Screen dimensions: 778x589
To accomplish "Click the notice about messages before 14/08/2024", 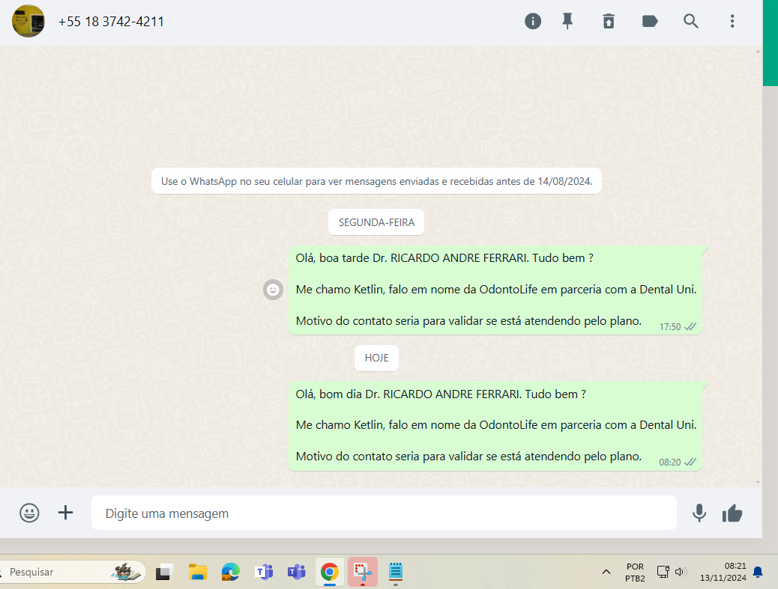I will (x=376, y=181).
